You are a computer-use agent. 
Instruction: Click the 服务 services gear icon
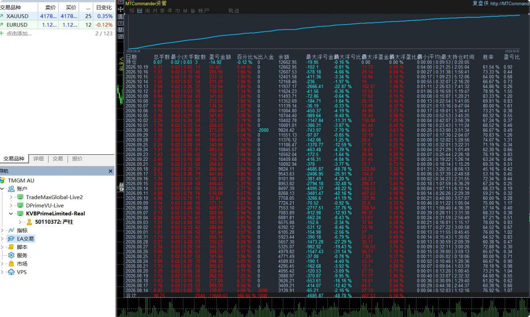[x=11, y=256]
